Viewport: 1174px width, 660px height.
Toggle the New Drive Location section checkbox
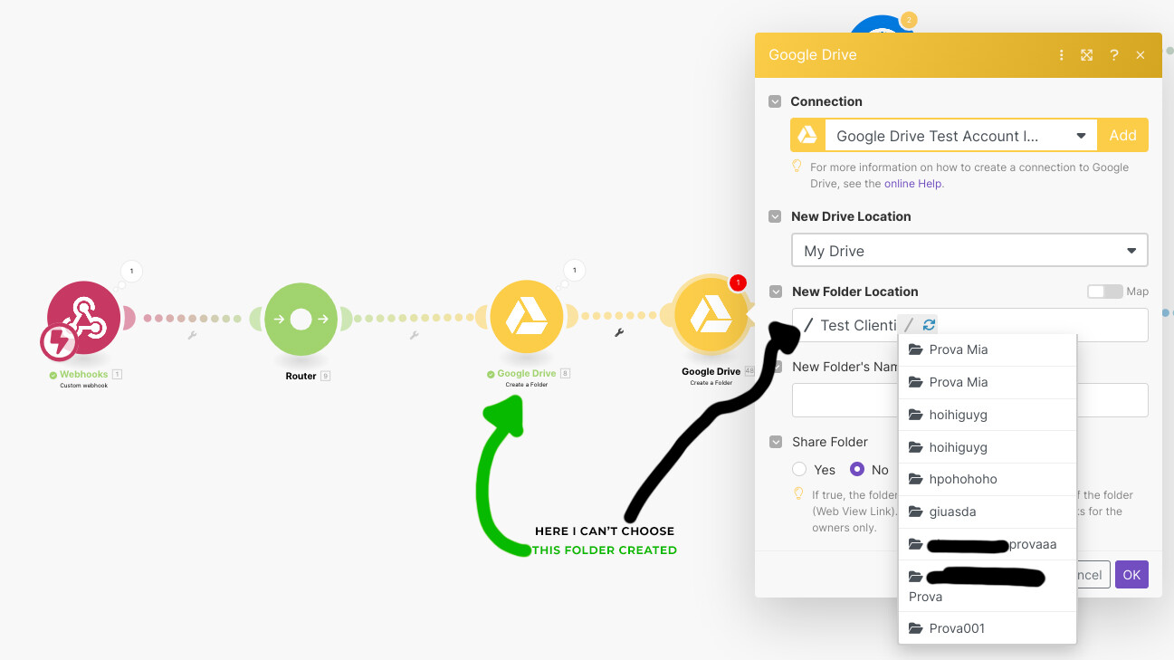[775, 216]
